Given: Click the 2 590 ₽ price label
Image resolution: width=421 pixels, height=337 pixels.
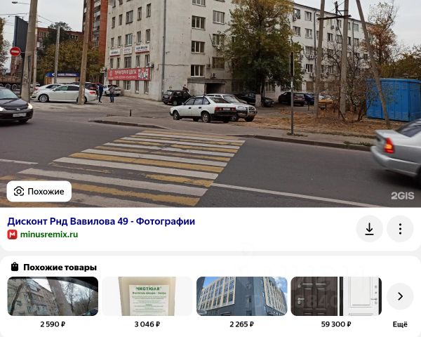Looking at the screenshot, I should [53, 324].
